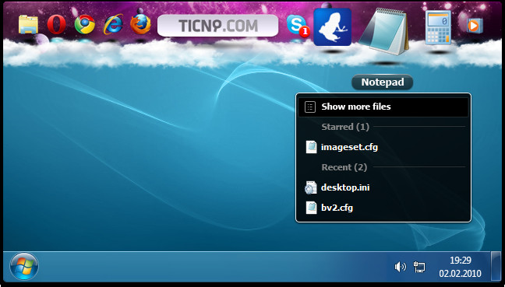Viewport: 505px width, 287px height.
Task: Open the blue frog app icon
Action: 332,27
